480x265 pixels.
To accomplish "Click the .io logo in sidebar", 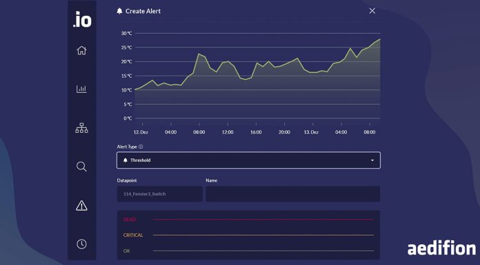I will 82,19.
